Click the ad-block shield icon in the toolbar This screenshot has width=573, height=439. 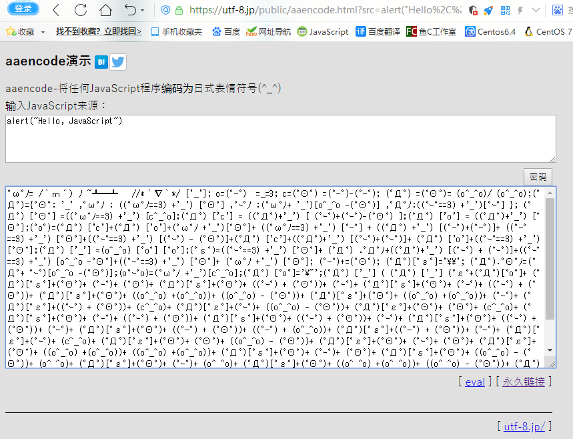(x=472, y=10)
